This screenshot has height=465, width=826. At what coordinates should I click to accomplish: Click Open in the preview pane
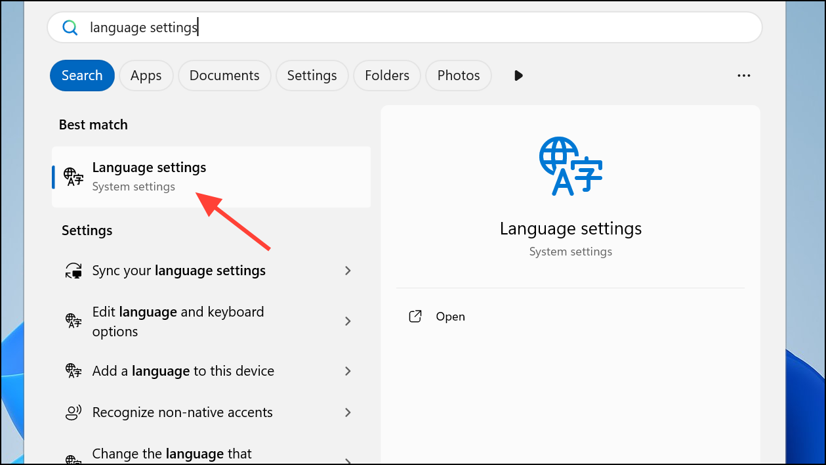tap(450, 317)
